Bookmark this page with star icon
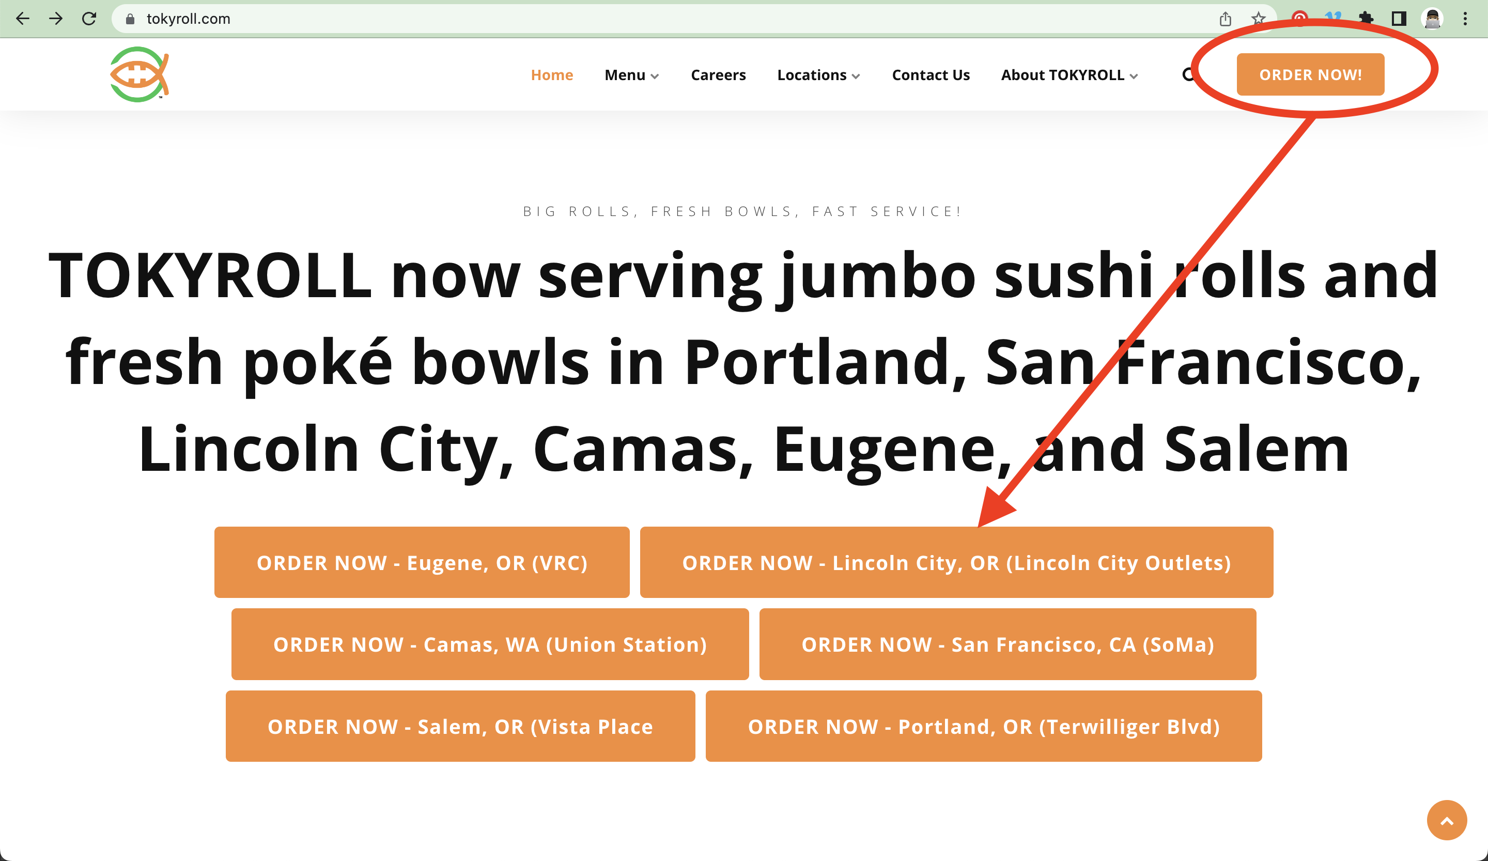The height and width of the screenshot is (861, 1488). (1258, 19)
